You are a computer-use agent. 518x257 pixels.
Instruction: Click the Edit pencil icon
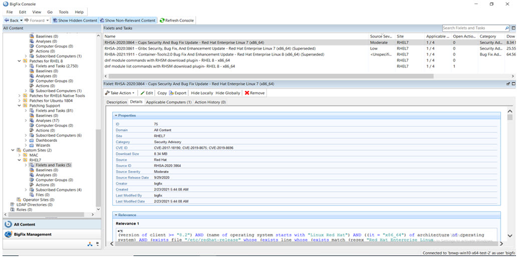142,93
